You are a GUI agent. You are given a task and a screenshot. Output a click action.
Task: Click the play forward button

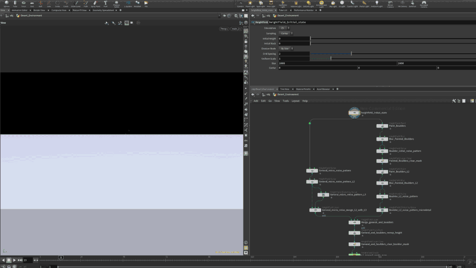point(14,260)
